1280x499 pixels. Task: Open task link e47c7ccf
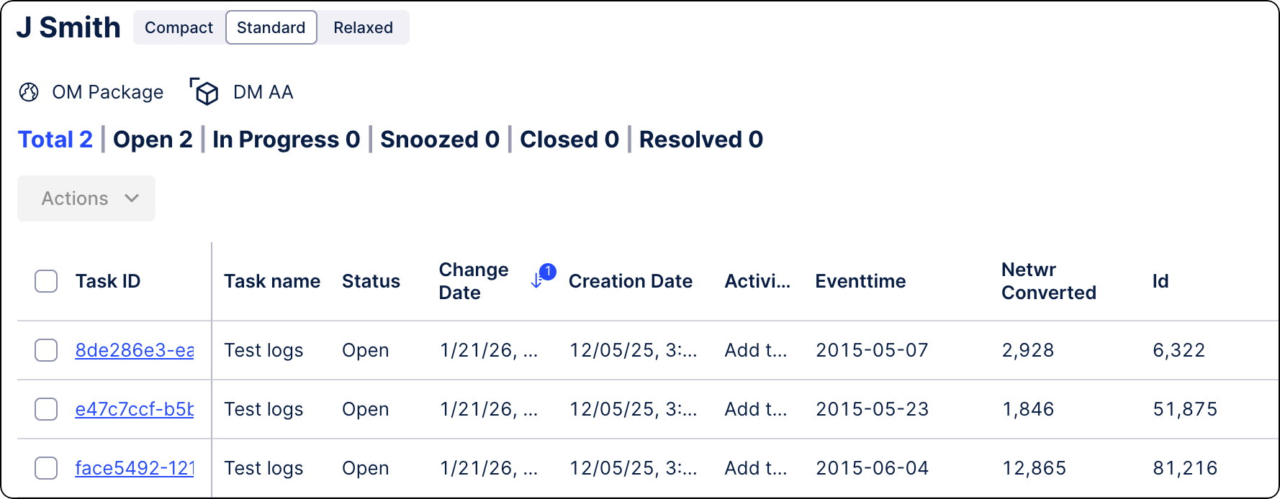click(x=134, y=409)
